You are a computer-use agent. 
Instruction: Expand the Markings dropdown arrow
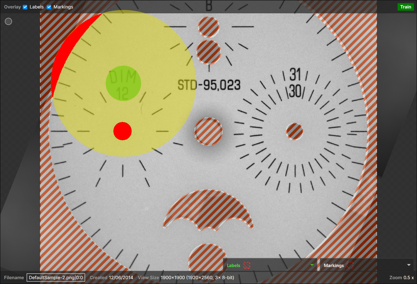tap(409, 265)
